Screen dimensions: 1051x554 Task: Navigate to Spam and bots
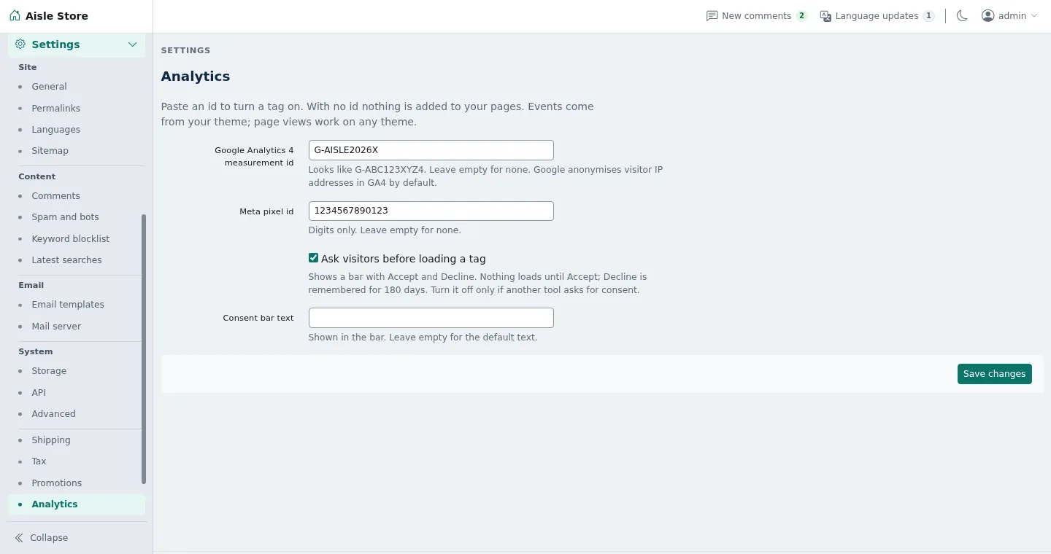[x=65, y=217]
